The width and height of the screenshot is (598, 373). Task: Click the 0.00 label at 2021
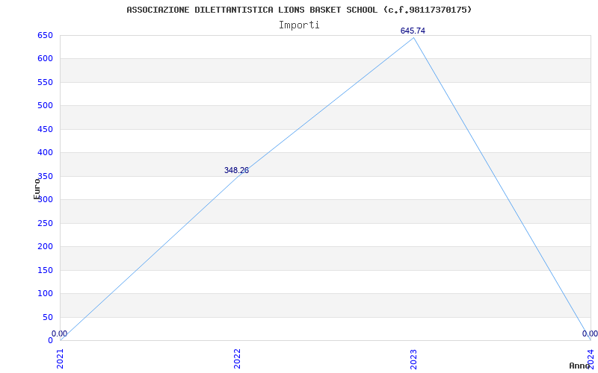[x=59, y=333]
